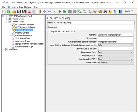Image resolution: width=138 pixels, height=112 pixels.
Task: Collapse the REST API Performance Test root node
Action: [3, 16]
